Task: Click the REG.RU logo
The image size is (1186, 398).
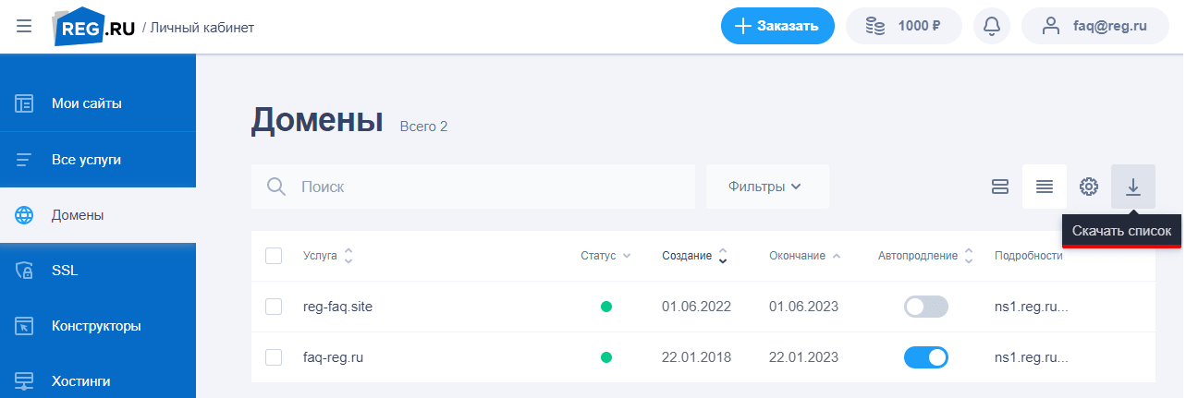Action: (x=94, y=27)
